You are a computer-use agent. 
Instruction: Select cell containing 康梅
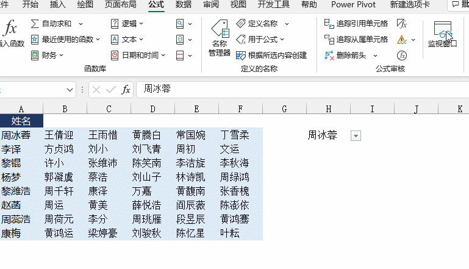coord(21,234)
